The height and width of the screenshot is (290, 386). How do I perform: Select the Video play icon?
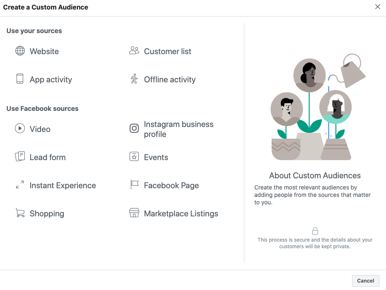tap(19, 129)
